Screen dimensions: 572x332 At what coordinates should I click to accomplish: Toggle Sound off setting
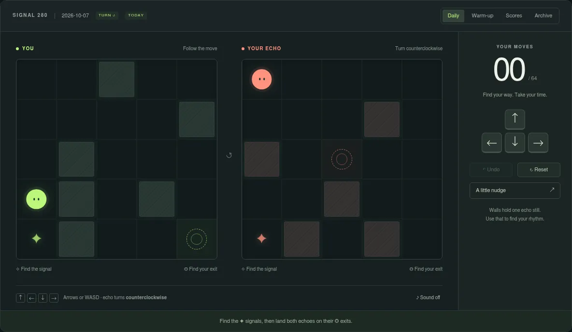click(x=428, y=297)
